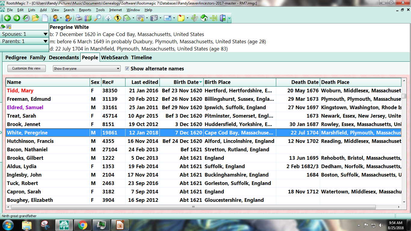Viewport: 411px width, 231px height.
Task: Click the Add Person toolbar icon
Action: (x=56, y=18)
